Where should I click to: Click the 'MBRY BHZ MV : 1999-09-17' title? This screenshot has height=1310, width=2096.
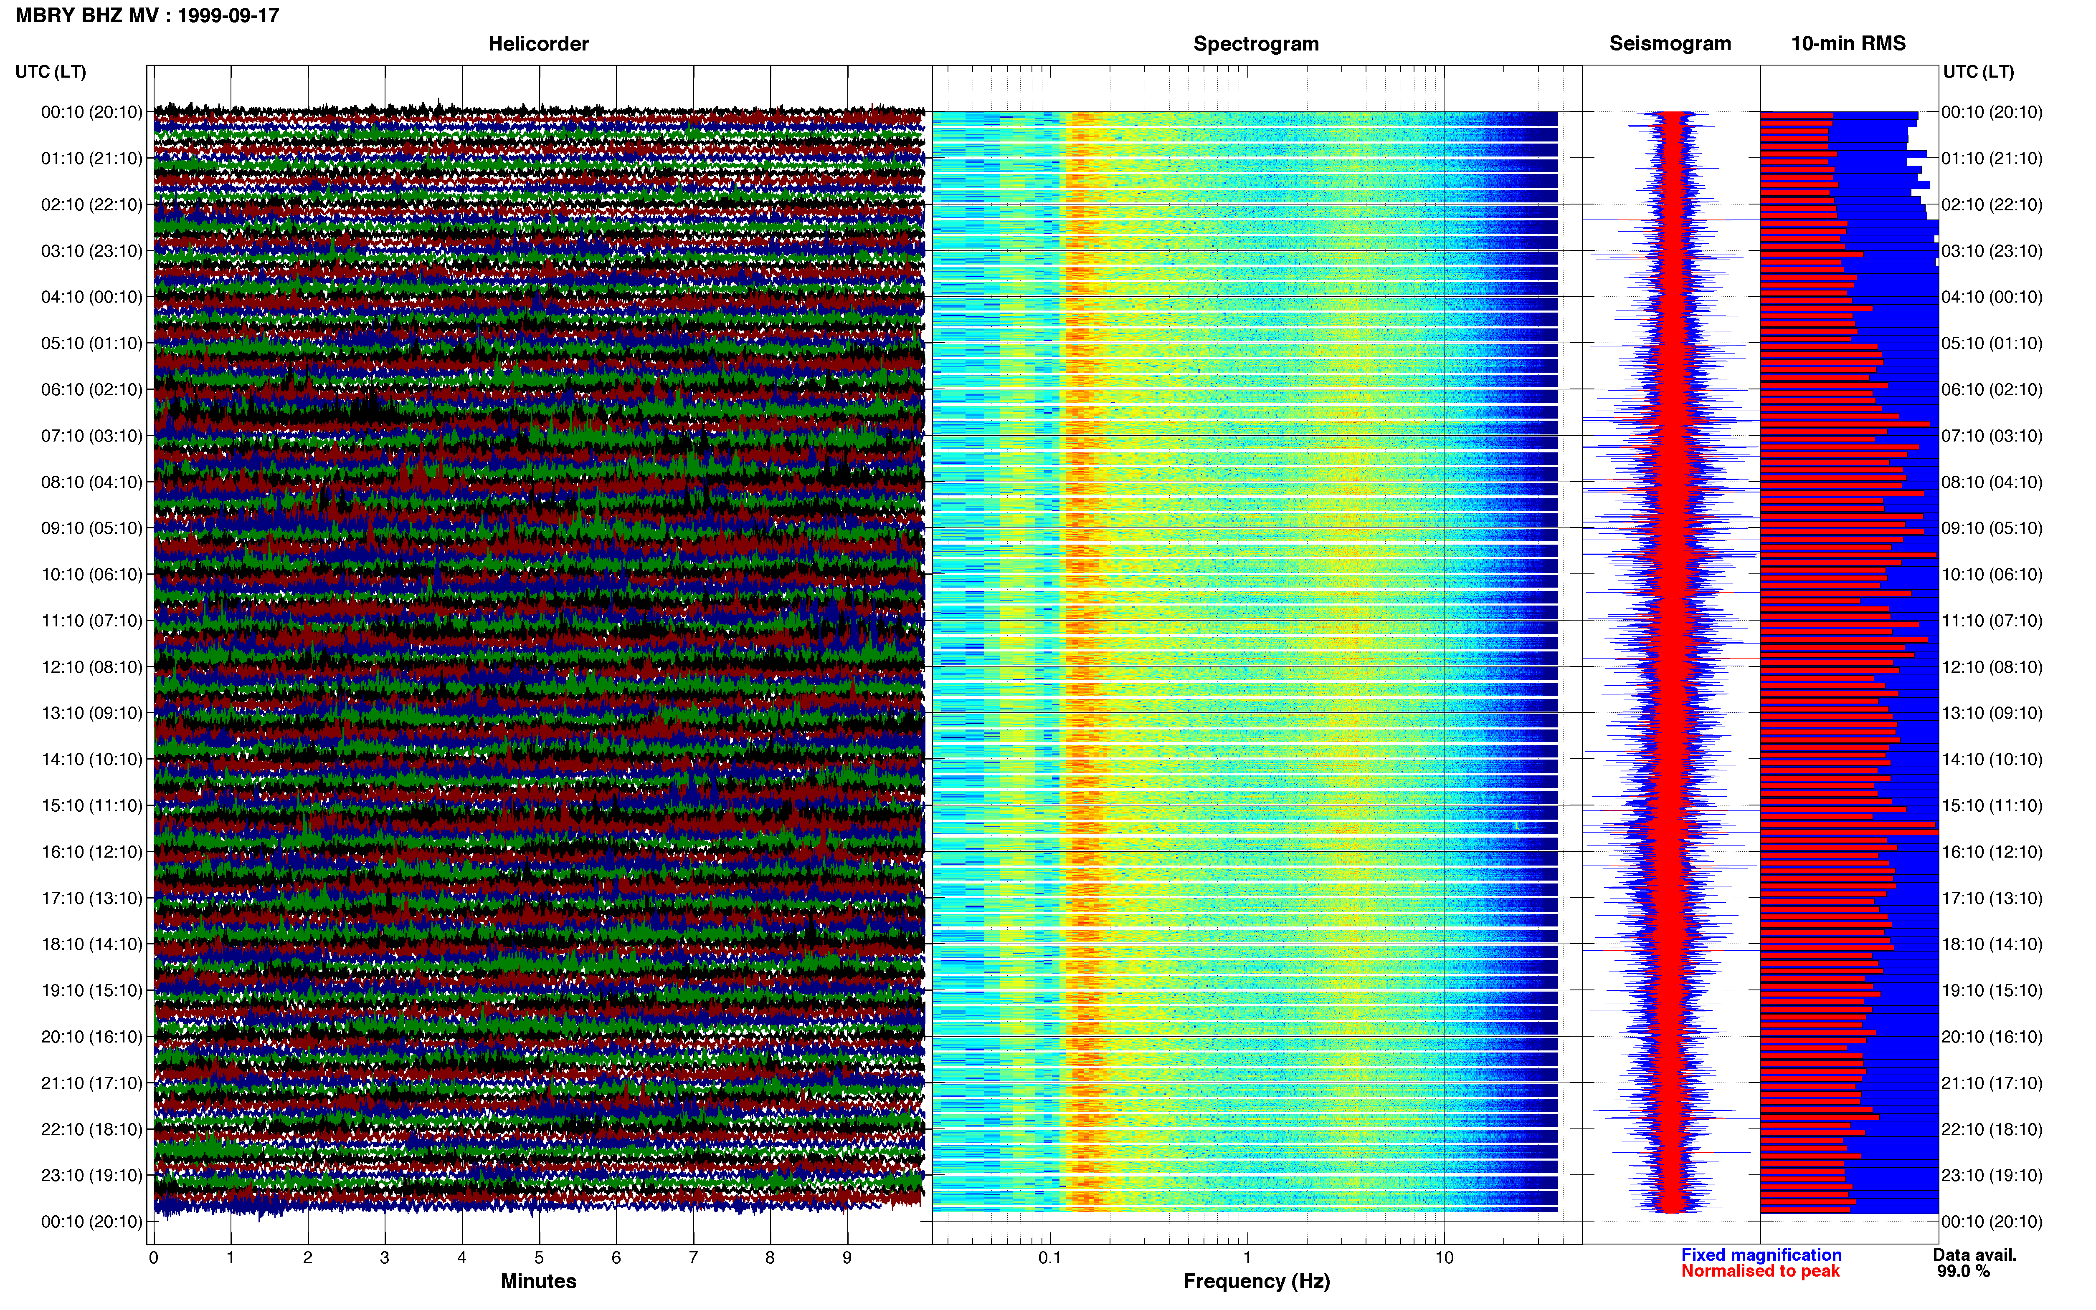(x=147, y=15)
